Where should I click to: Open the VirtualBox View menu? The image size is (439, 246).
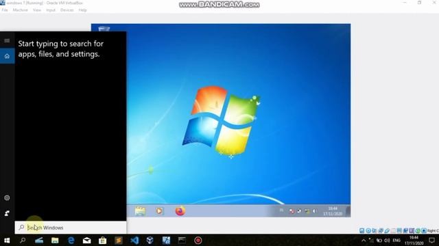click(x=37, y=10)
